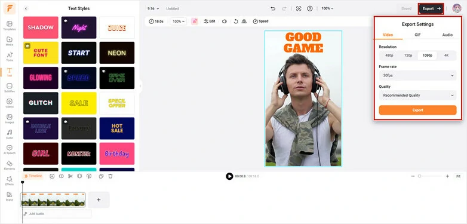Open the AI Speech panel in the sidebar
Screen dimensions: 467x224
(9, 149)
